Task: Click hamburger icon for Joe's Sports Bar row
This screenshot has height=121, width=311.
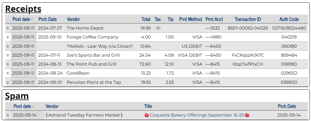Action: tap(8, 55)
